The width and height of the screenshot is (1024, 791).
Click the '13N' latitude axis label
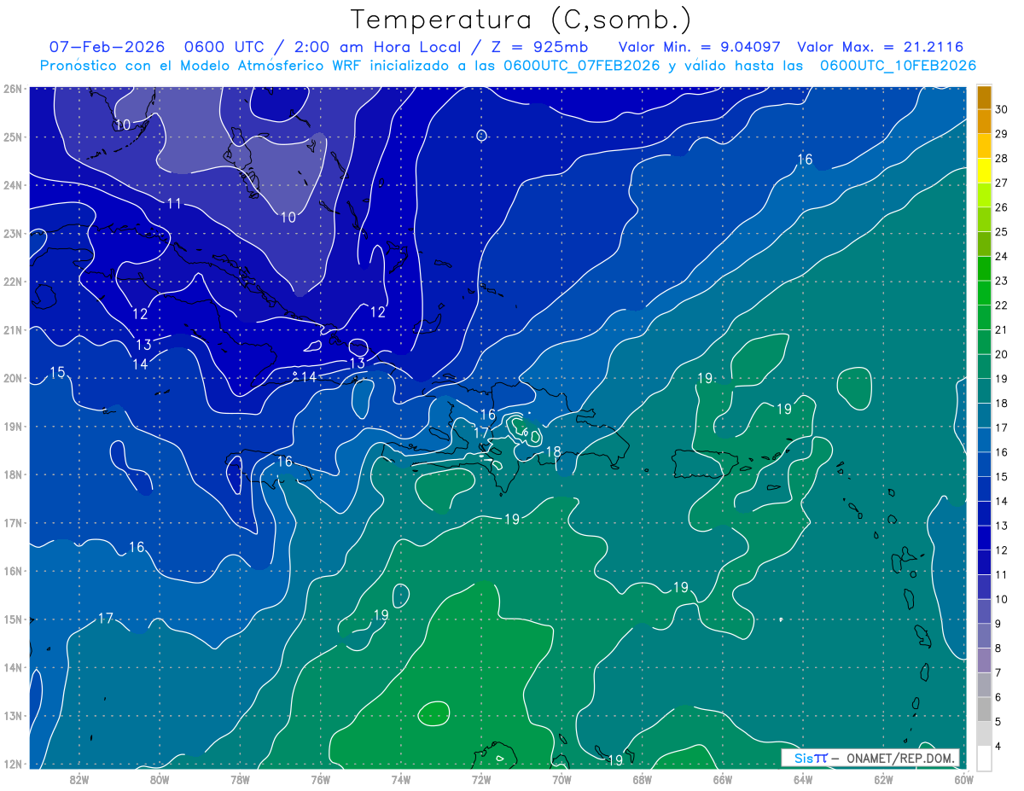13,715
